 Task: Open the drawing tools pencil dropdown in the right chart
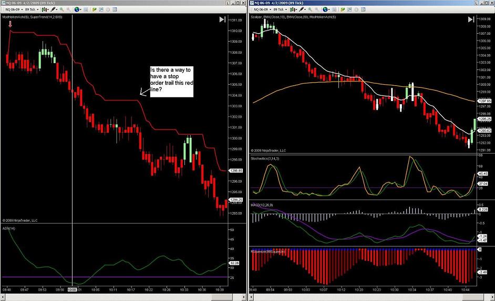303,9
